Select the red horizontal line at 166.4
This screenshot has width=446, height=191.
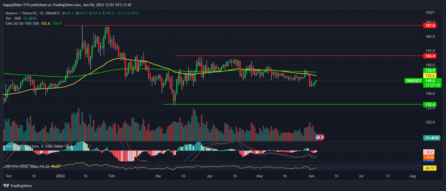[299, 56]
